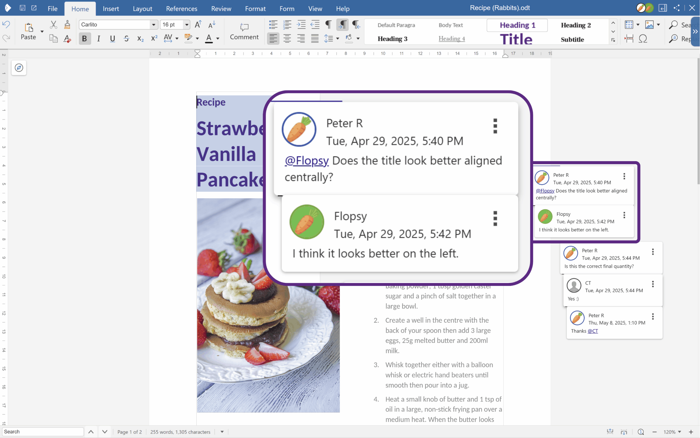Open the Navigator compass icon
700x438 pixels.
pyautogui.click(x=19, y=68)
